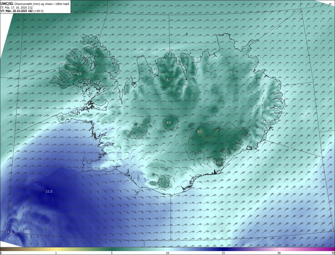This screenshot has width=335, height=255.
Task: Click the 5.7 value label in east Iceland
Action: point(257,81)
